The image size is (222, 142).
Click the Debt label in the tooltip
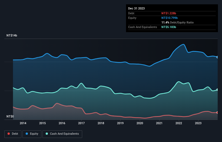pos(131,13)
